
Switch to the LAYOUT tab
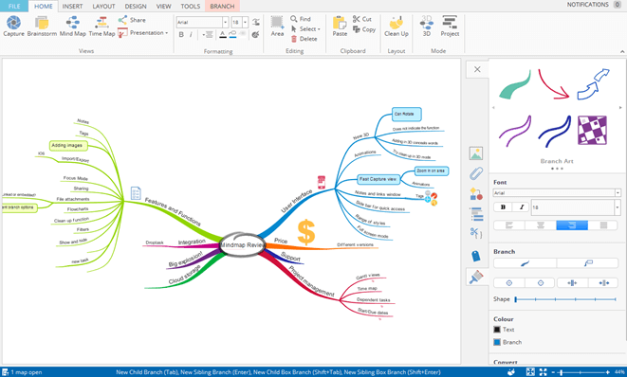pyautogui.click(x=104, y=6)
